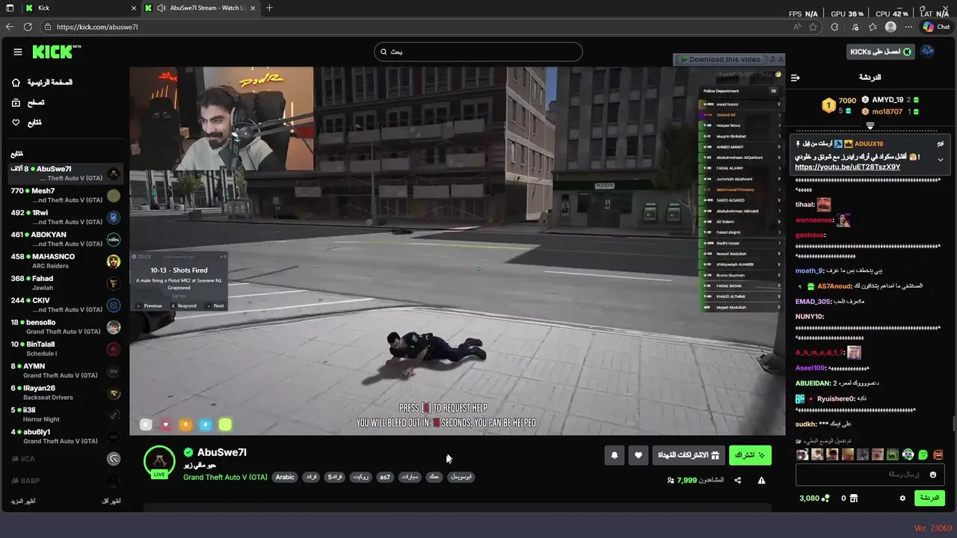This screenshot has height=538, width=957.
Task: Open the Grand Theft Auto V category link
Action: tap(225, 477)
